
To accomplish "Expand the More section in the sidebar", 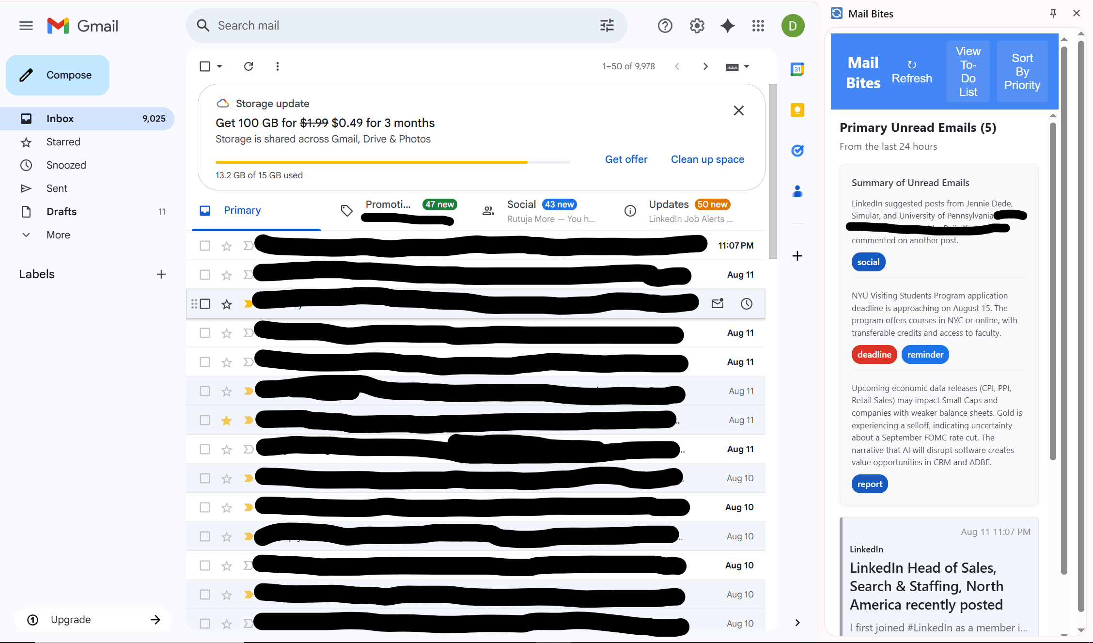I will coord(58,235).
